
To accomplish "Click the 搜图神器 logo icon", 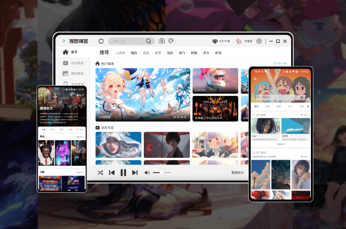I will (x=63, y=41).
